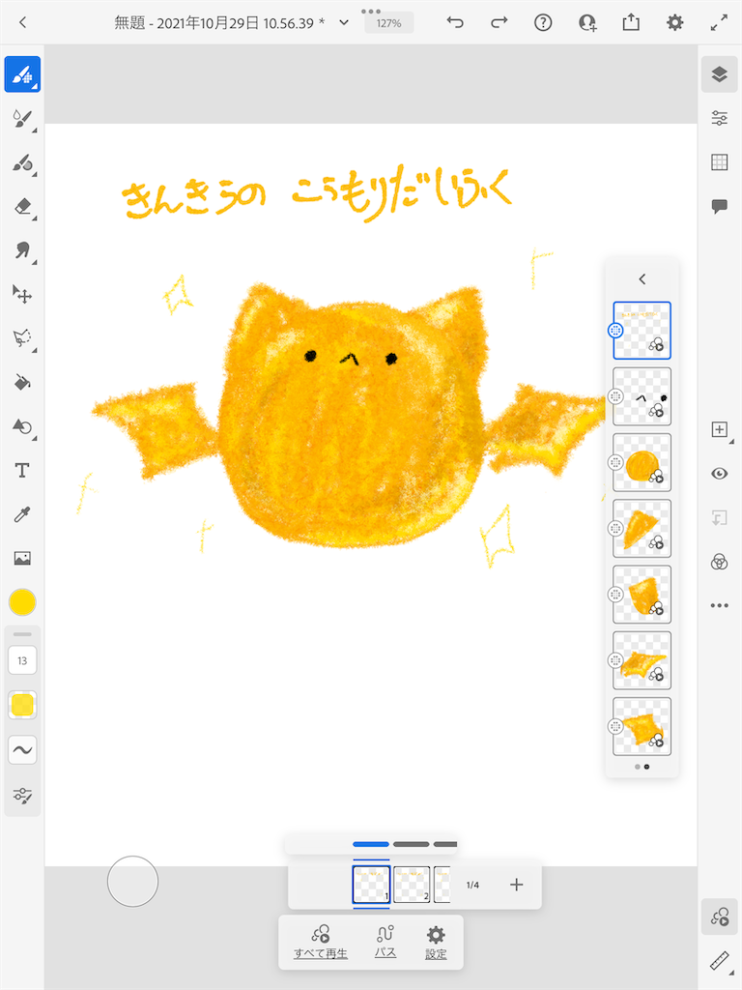Click the 127% zoom level

388,23
